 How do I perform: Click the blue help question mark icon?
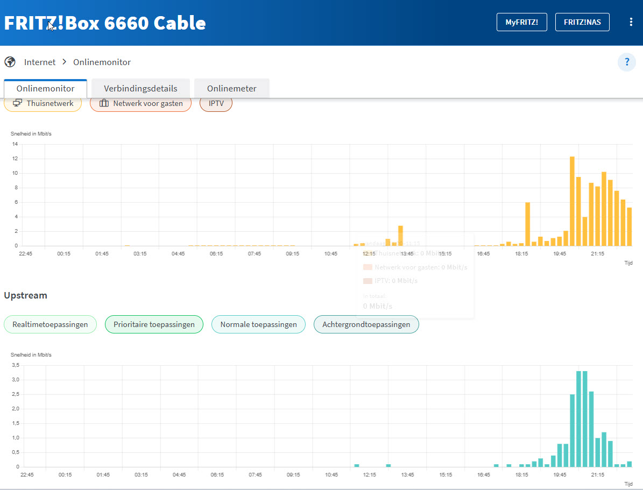[626, 62]
